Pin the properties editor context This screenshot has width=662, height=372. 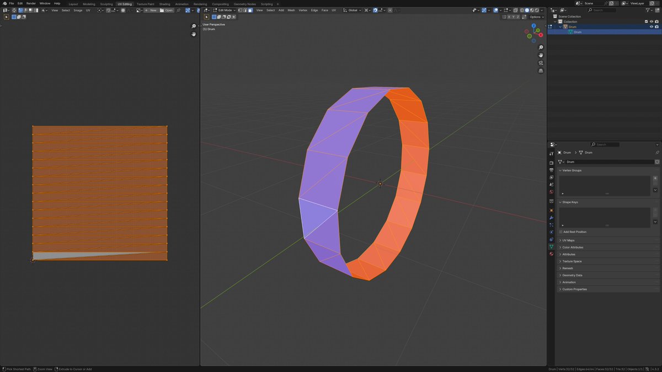point(657,153)
